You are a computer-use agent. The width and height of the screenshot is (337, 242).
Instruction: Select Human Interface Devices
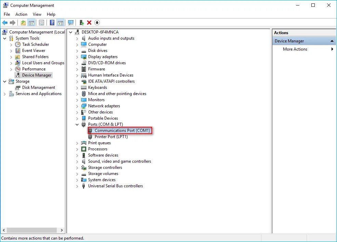pos(111,75)
